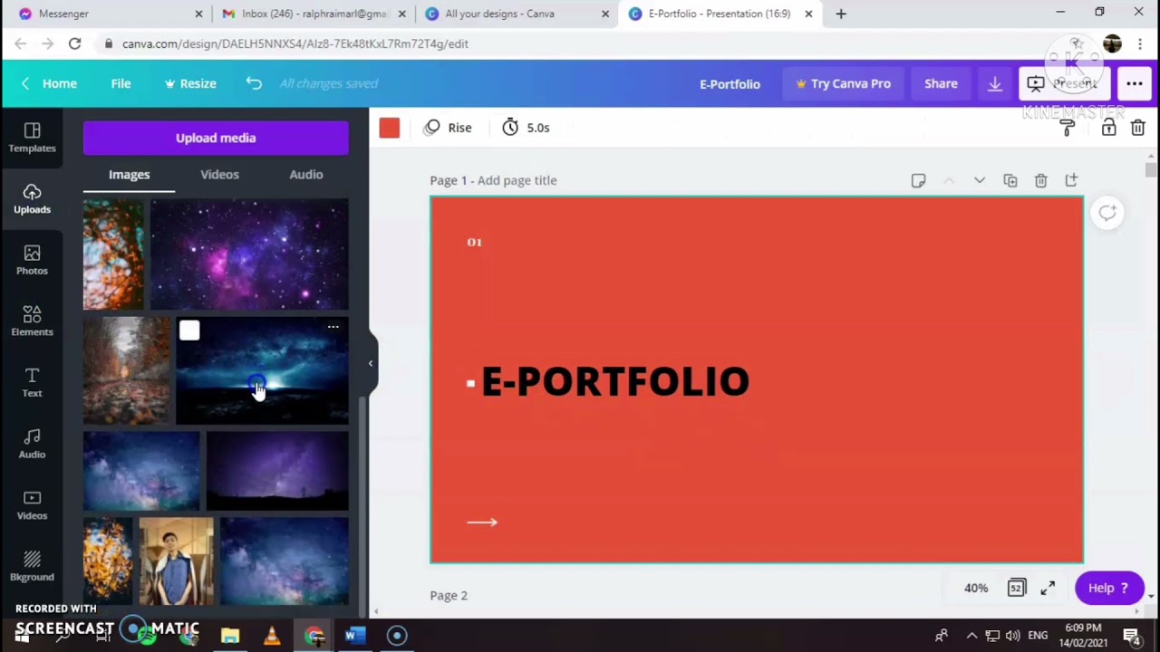Open the Resize menu
This screenshot has height=652, width=1160.
pos(189,83)
